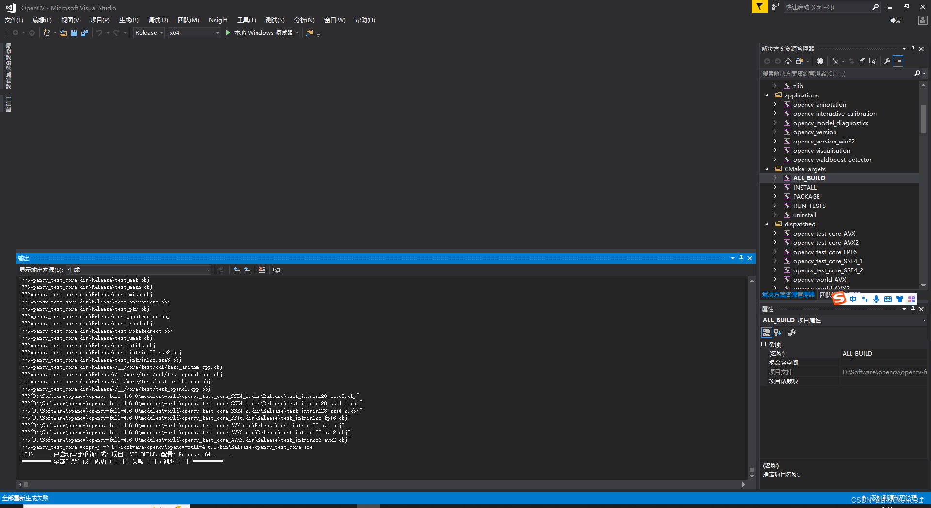Select the uninstall project
Viewport: 931px width, 508px height.
click(x=804, y=215)
